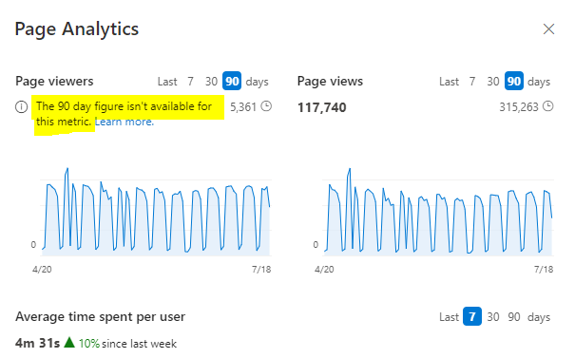Click the 117,740 page views figure
Image resolution: width=575 pixels, height=358 pixels.
click(321, 107)
